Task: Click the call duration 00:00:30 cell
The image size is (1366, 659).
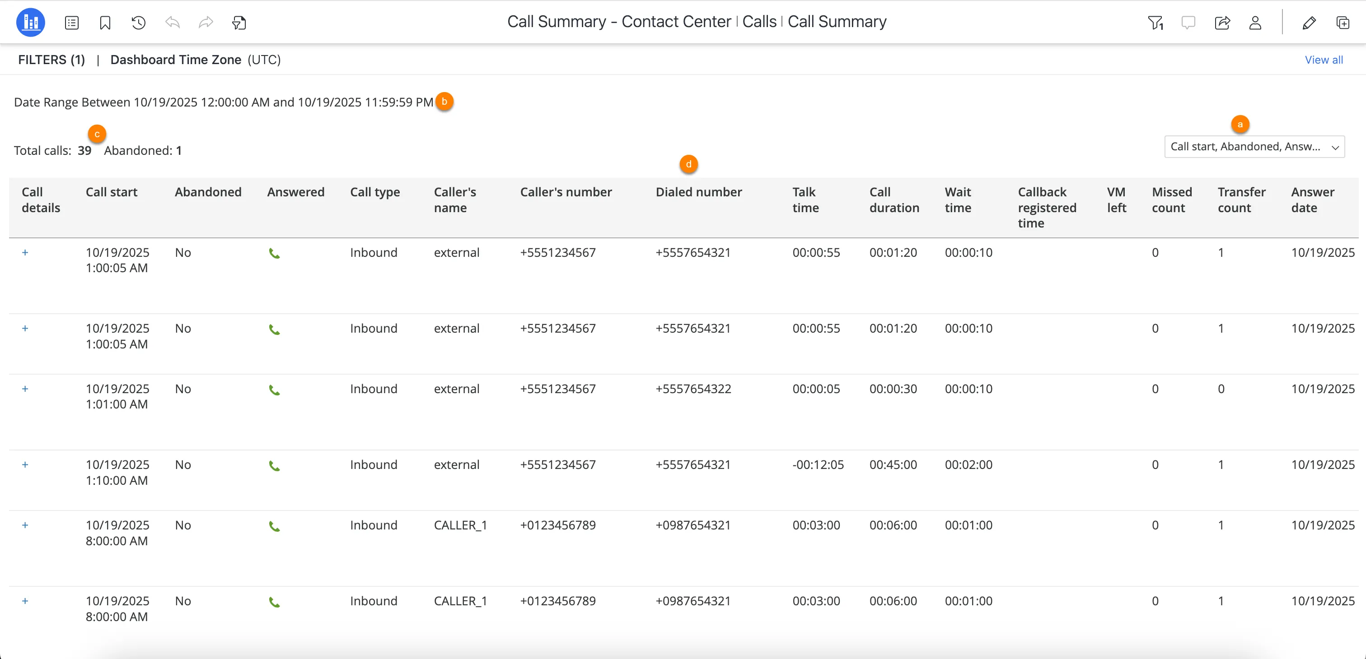Action: 893,389
